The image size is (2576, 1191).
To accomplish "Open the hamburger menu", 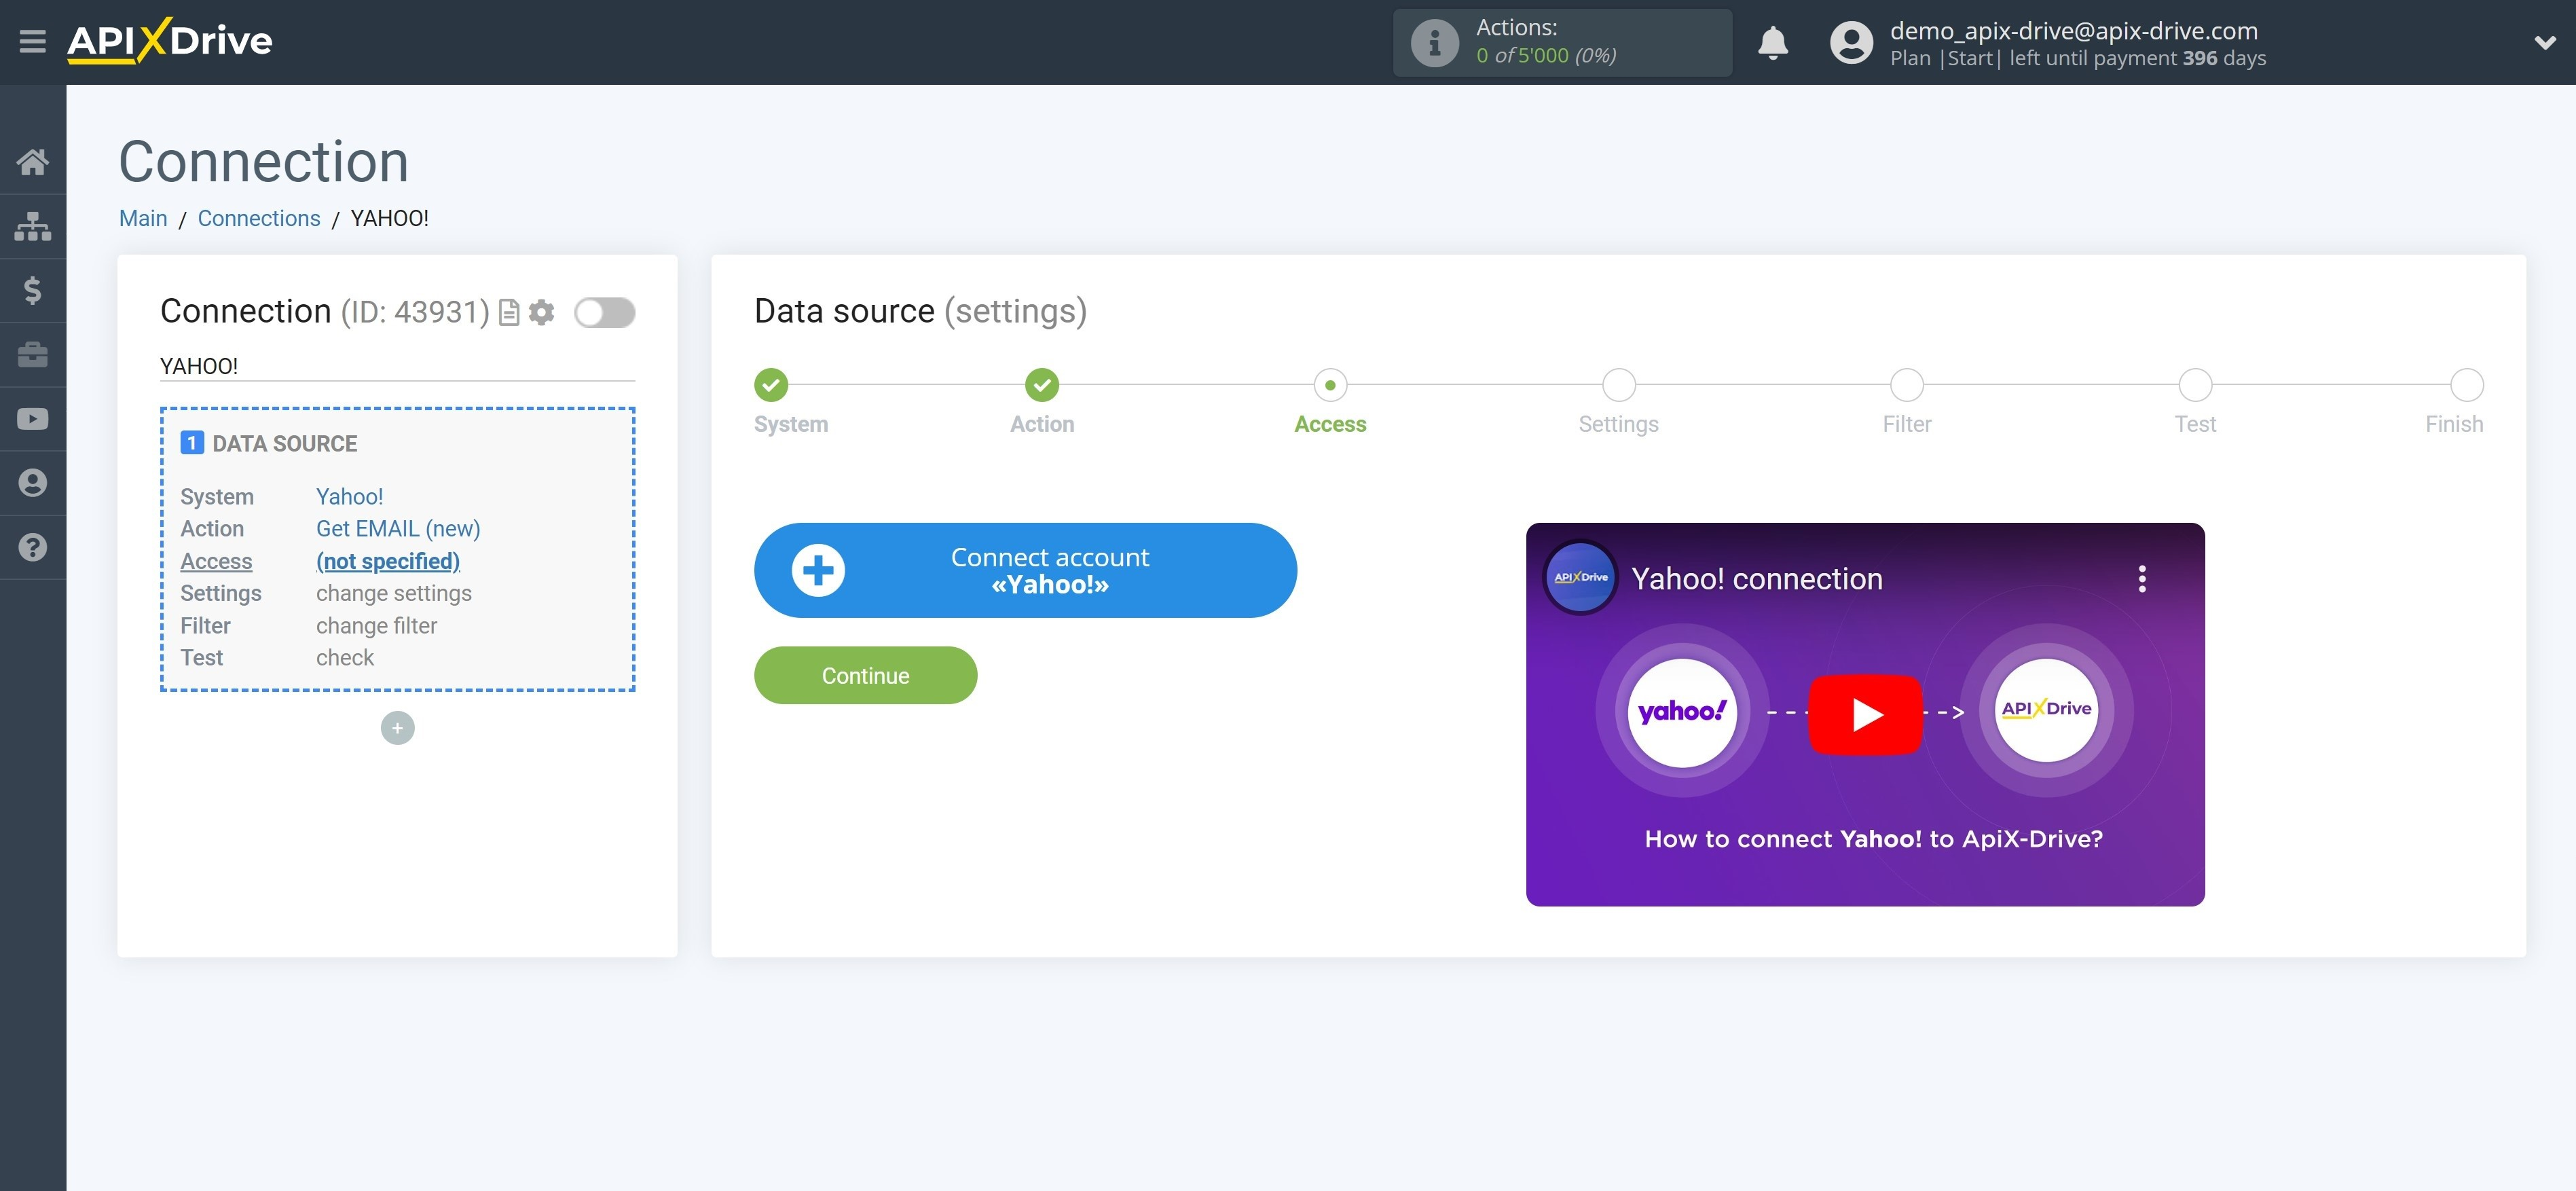I will click(x=32, y=41).
